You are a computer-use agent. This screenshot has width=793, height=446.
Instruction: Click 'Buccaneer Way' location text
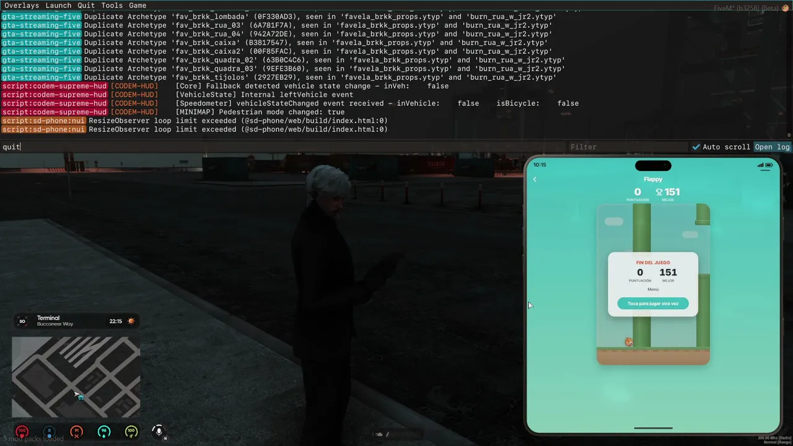(55, 325)
